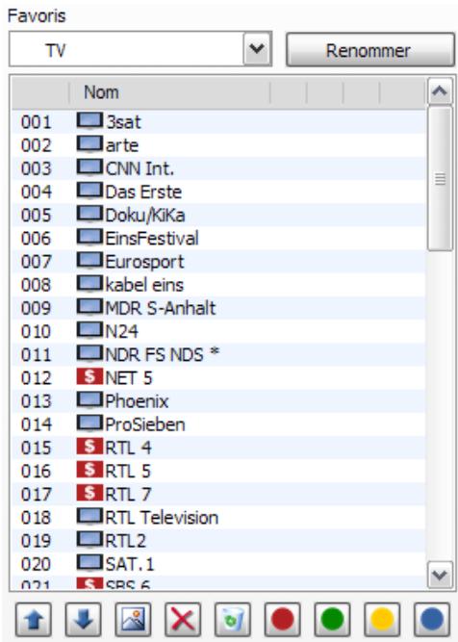
Task: Click the Renommer button
Action: [369, 50]
